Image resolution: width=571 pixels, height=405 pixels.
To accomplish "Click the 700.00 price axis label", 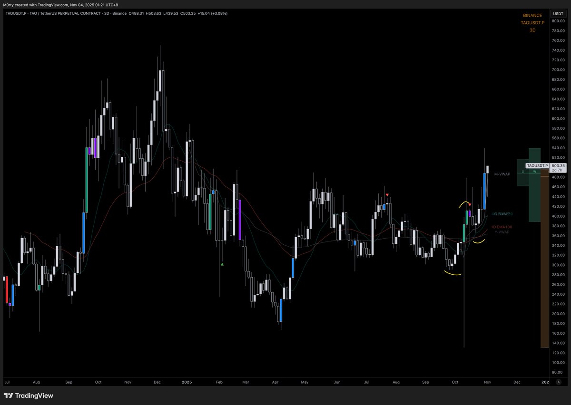I will click(x=558, y=70).
